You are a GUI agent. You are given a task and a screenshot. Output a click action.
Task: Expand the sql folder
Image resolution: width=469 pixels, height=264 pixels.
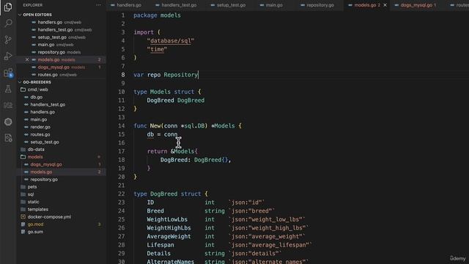(31, 194)
